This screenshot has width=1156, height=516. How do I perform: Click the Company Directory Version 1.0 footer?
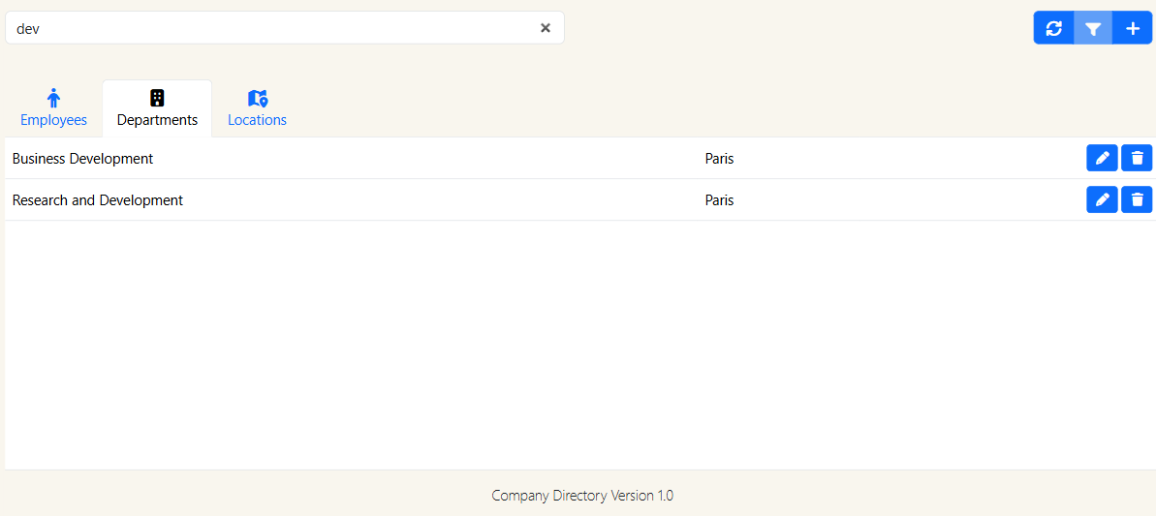pos(581,496)
